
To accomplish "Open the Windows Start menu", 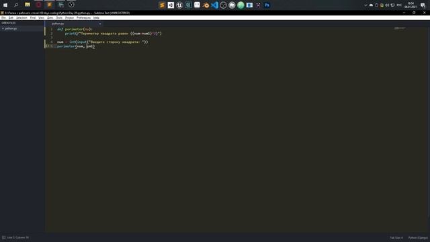I will (5, 5).
